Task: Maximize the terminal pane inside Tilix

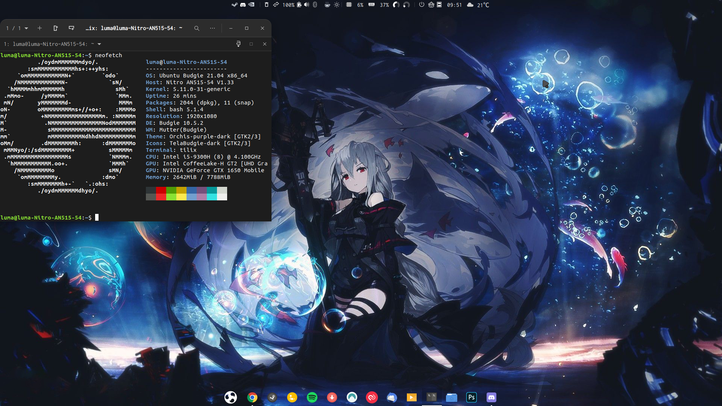Action: pyautogui.click(x=251, y=44)
